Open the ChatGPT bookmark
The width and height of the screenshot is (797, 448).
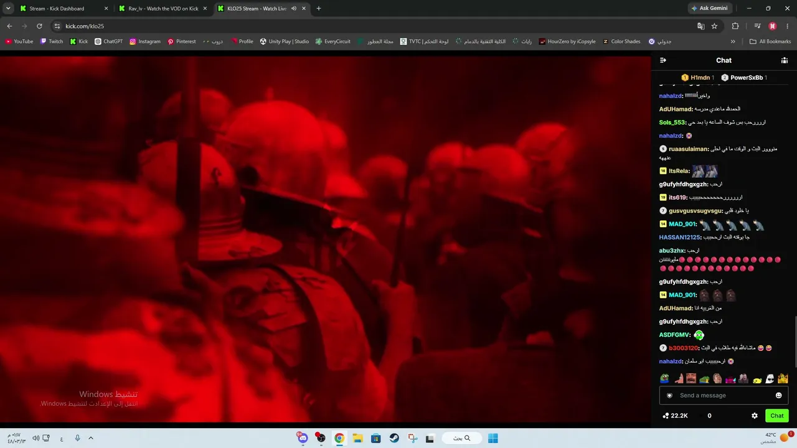click(x=109, y=42)
